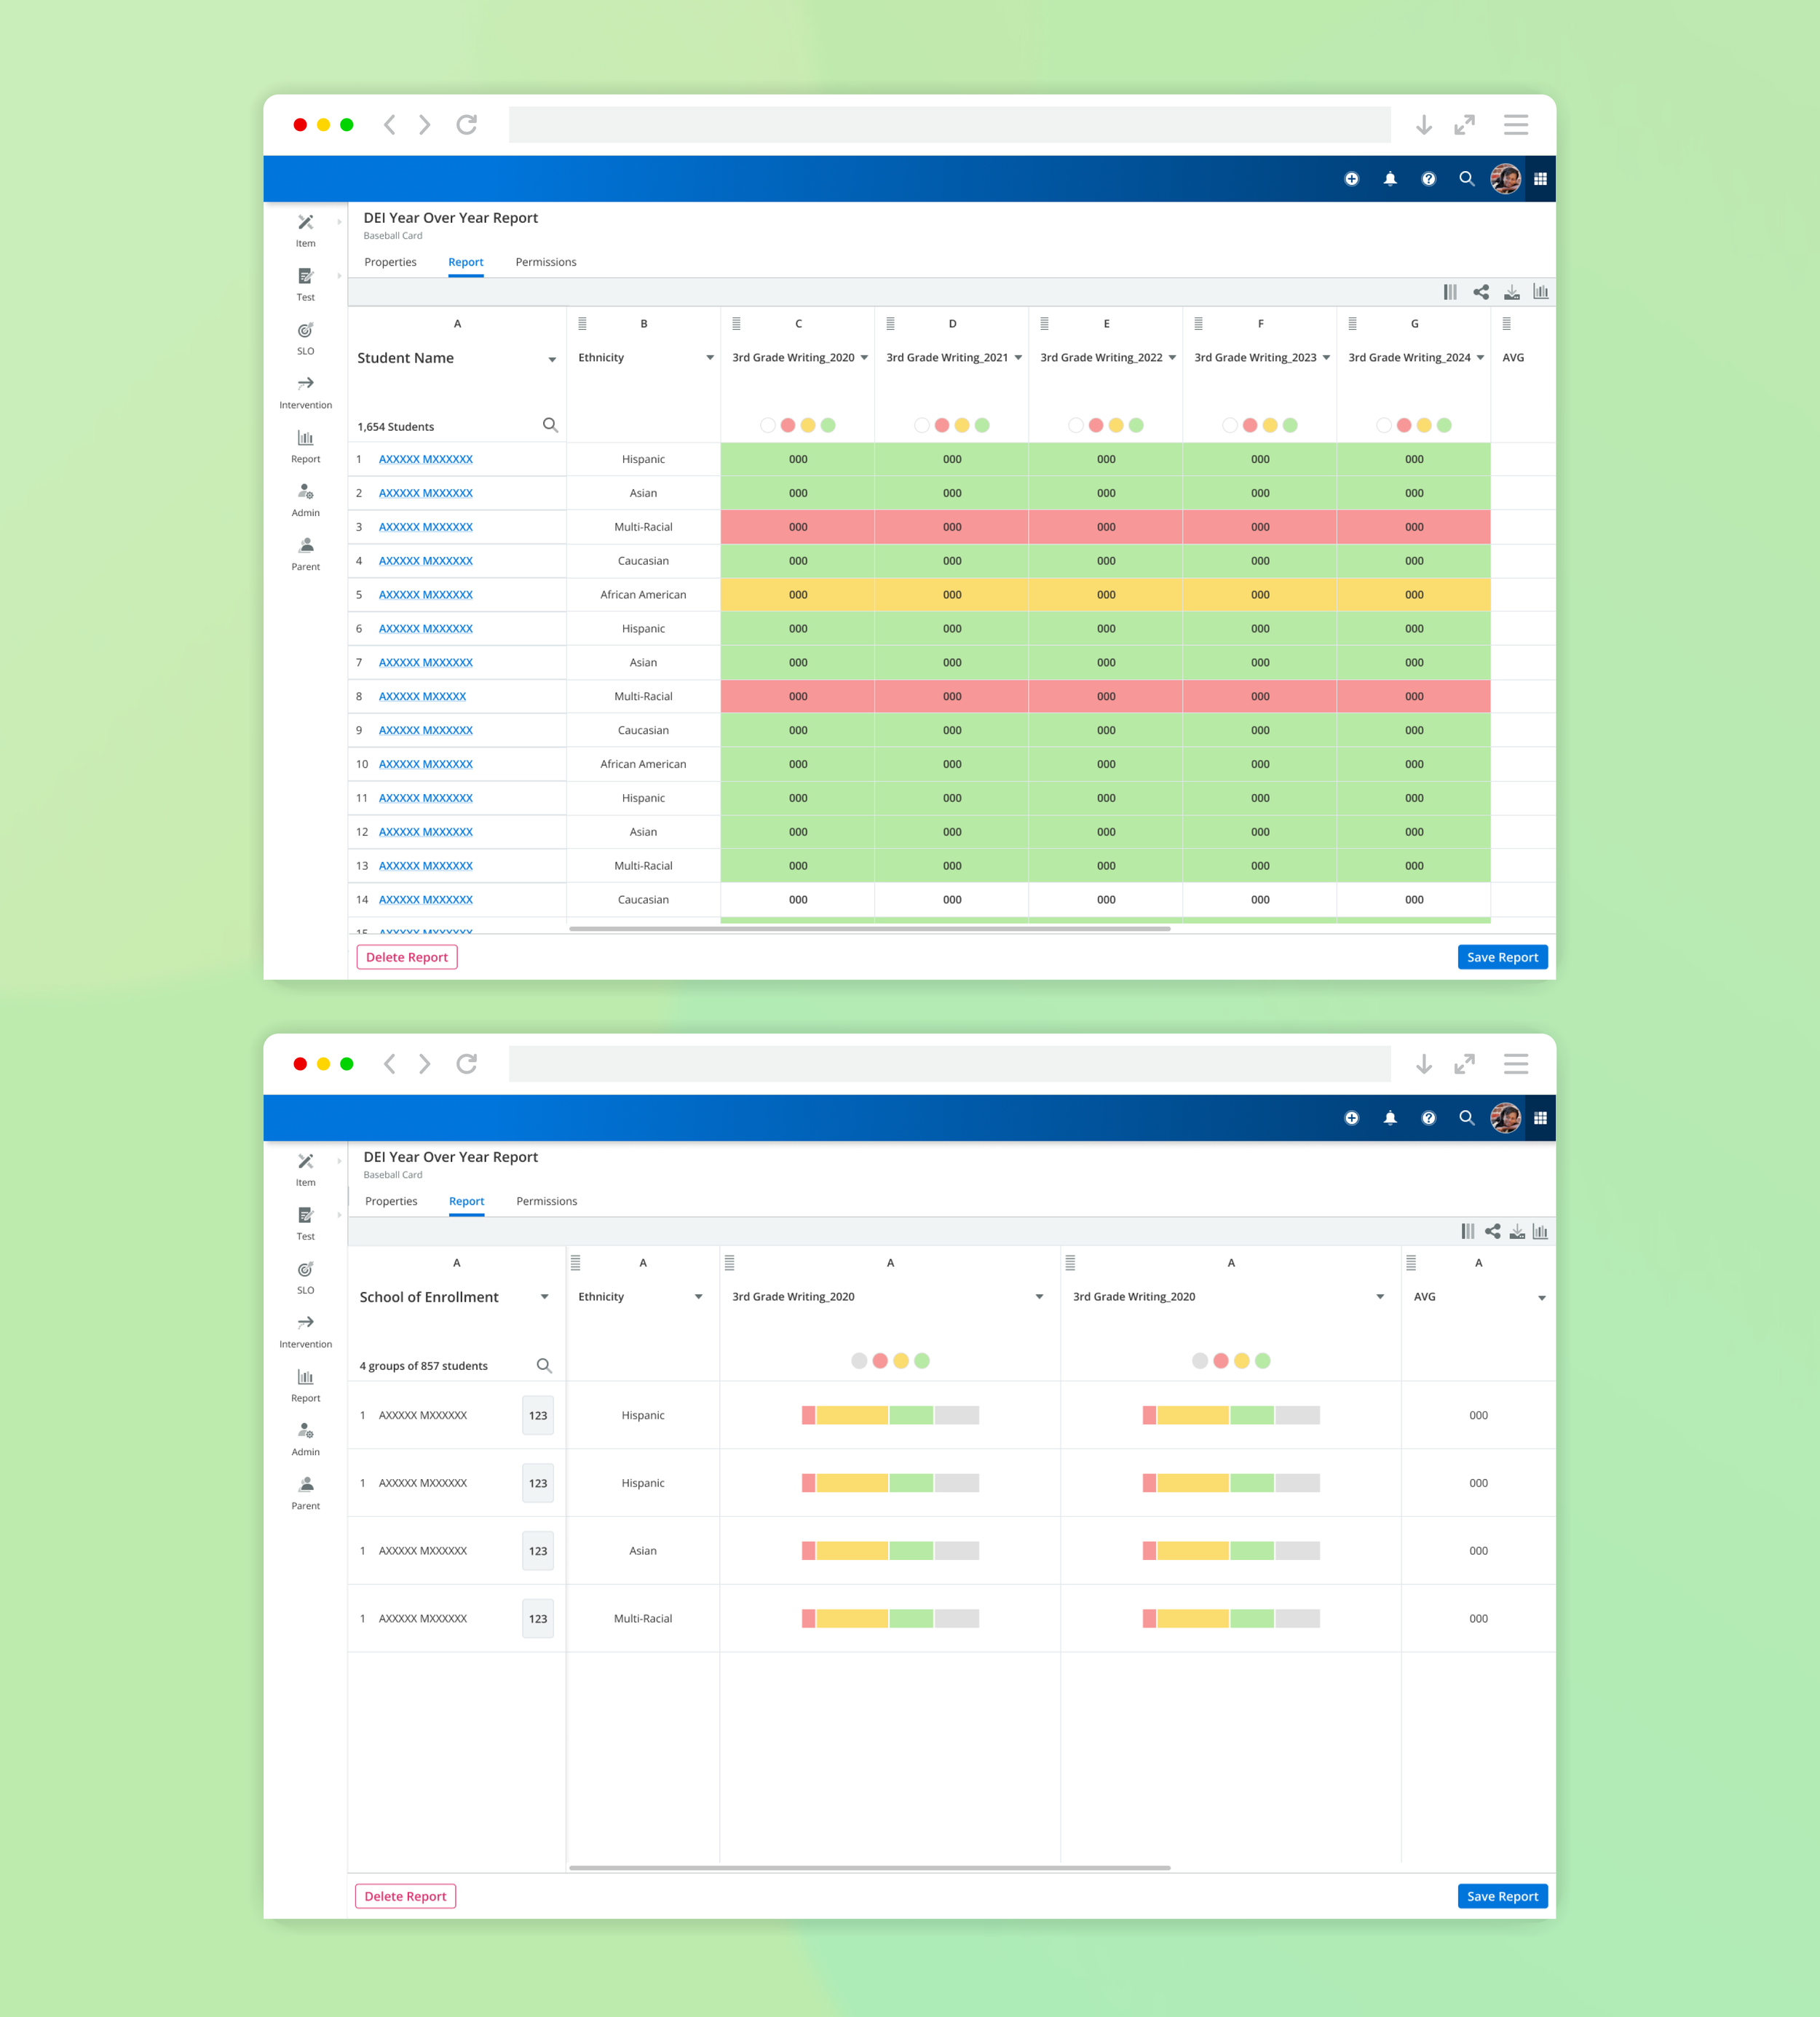Toggle yellow filter dot under 3rd Grade Writing_2020 in upper table

click(808, 425)
